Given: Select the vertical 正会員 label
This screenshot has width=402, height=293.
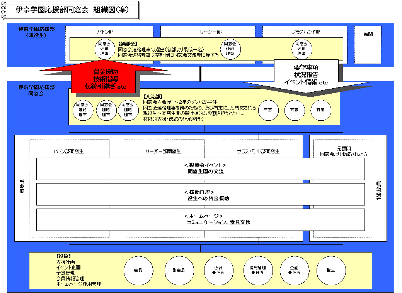Looking at the screenshot, I should [x=22, y=186].
